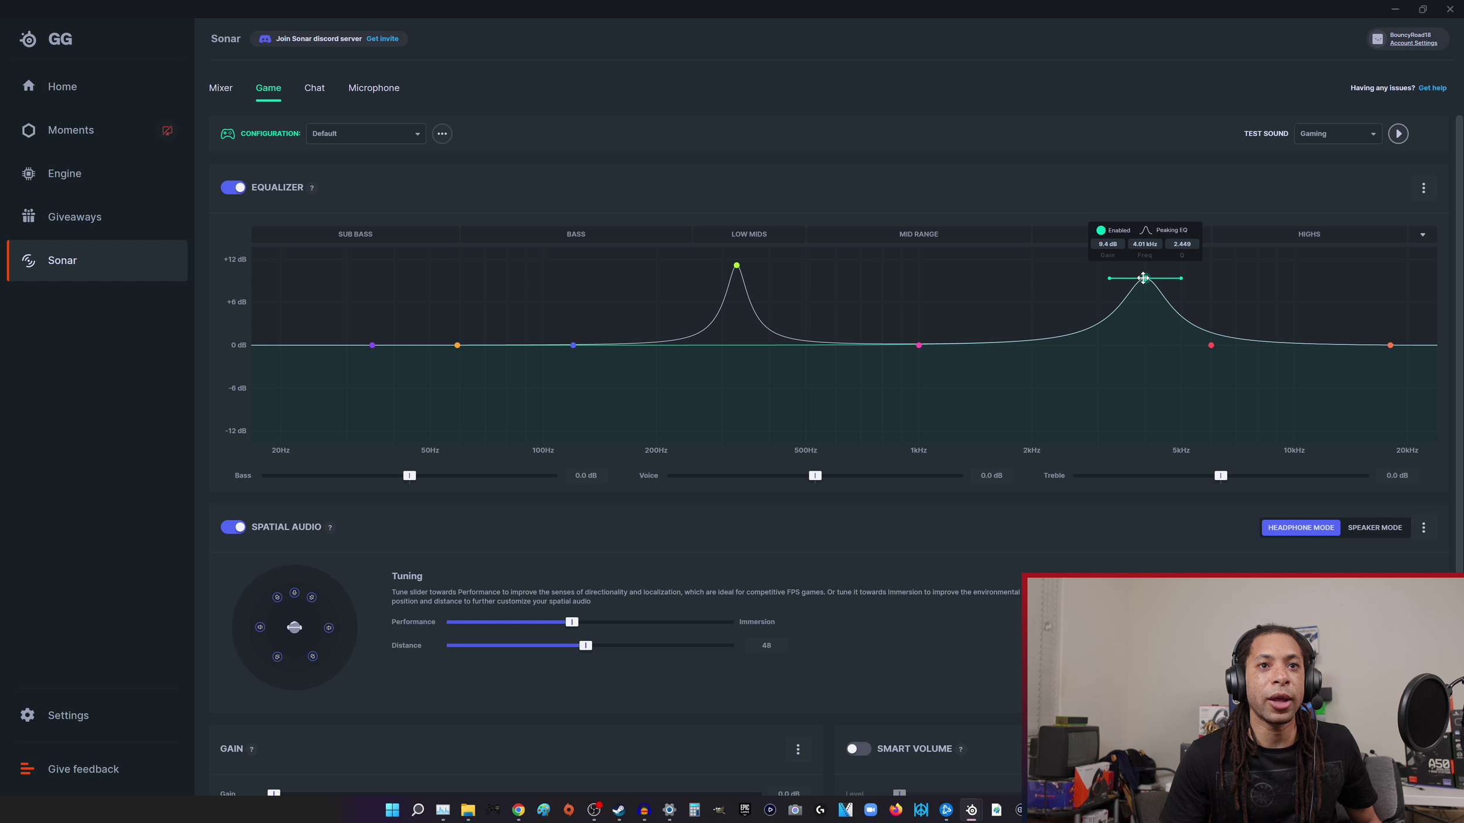Toggle the Enabled indicator of the EQ band
The image size is (1464, 823).
(x=1101, y=230)
